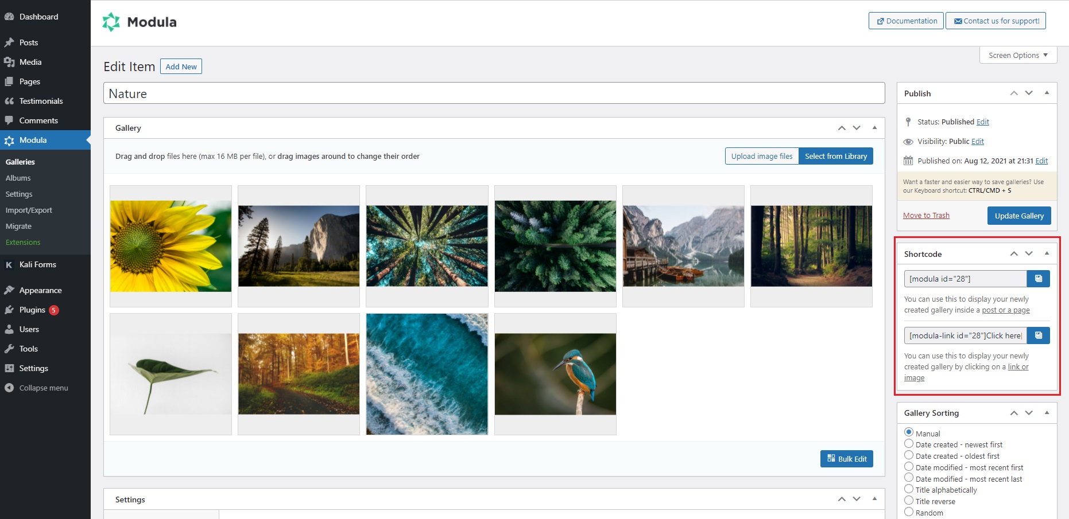Collapse the Shortcode panel

tap(1047, 253)
